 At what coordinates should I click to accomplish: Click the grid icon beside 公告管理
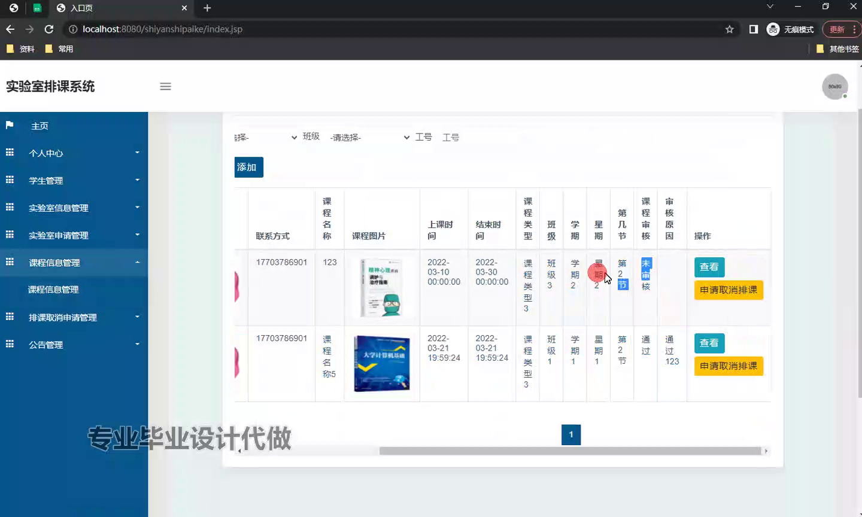10,344
